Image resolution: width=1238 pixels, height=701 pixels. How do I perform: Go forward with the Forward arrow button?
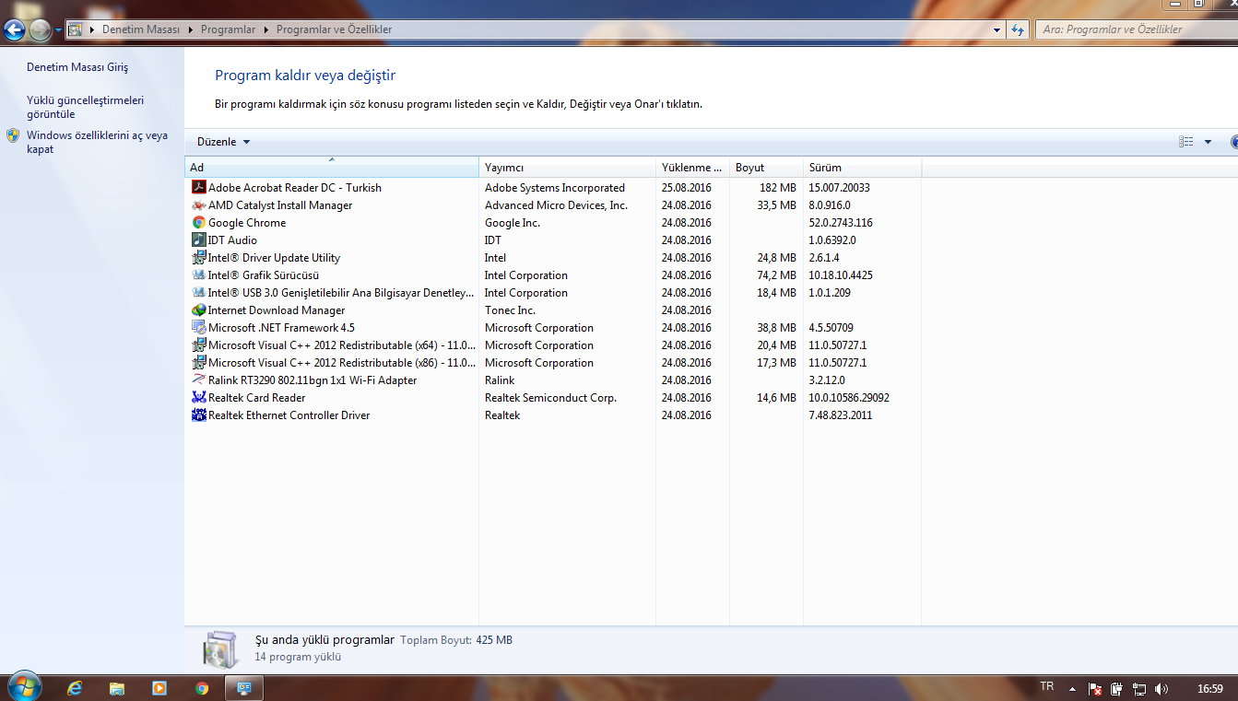tap(41, 30)
